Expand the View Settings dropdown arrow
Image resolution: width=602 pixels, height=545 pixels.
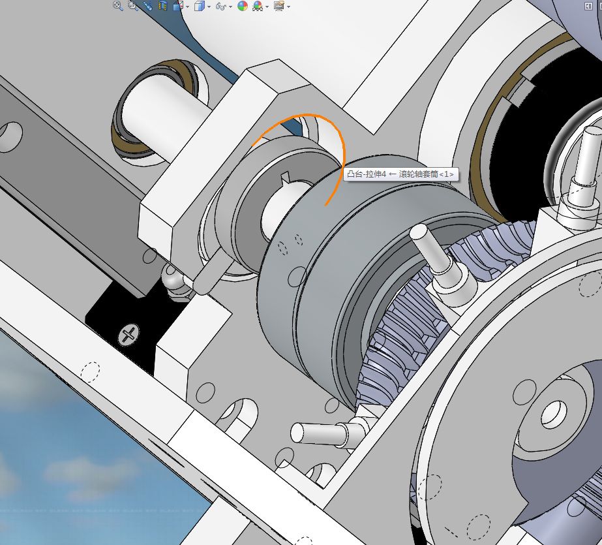[x=288, y=7]
